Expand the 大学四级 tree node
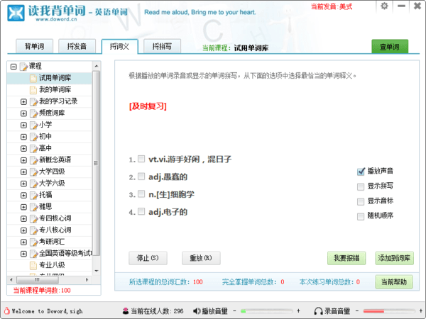426x319 pixels. pyautogui.click(x=23, y=172)
